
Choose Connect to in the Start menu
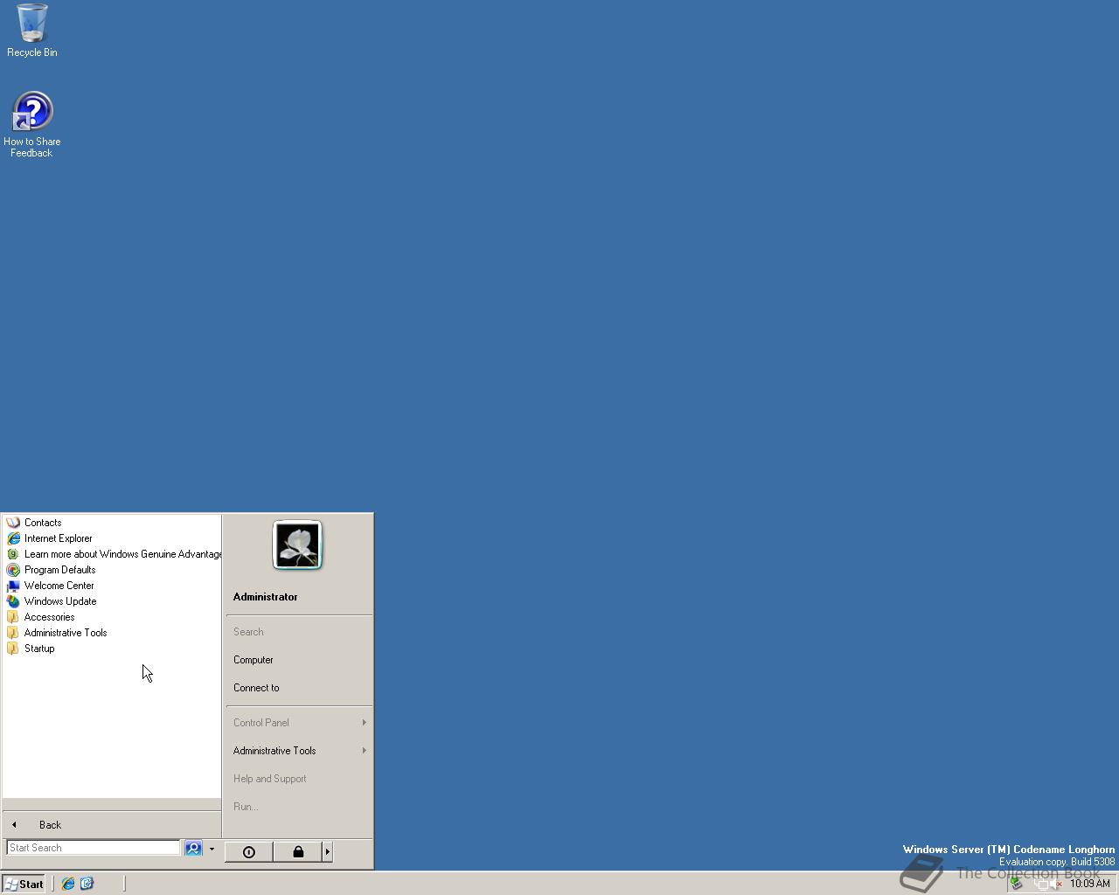tap(256, 688)
